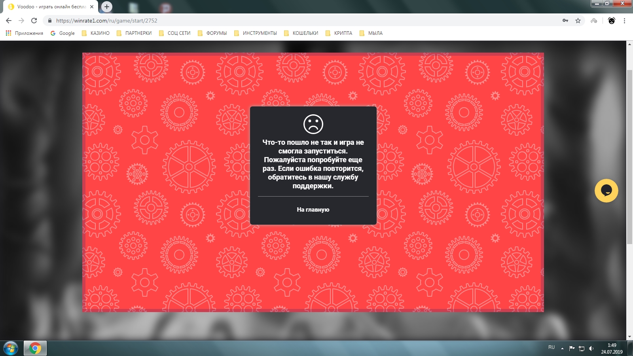The height and width of the screenshot is (356, 633).
Task: Click the page vertical scrollbar thumb
Action: tap(629, 157)
